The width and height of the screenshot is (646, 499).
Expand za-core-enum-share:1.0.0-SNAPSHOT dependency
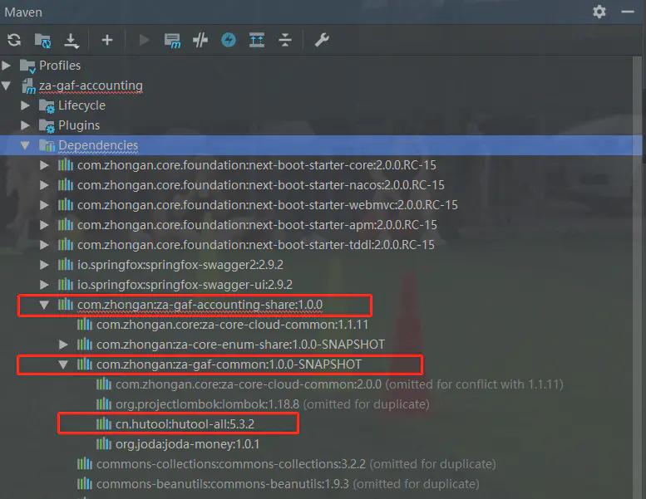coord(63,345)
